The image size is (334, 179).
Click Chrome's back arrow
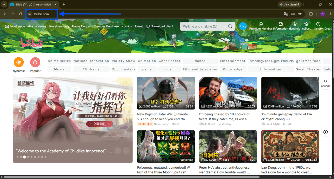coord(5,14)
